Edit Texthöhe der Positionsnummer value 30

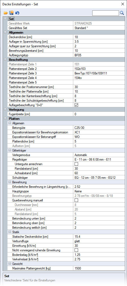(98, 87)
